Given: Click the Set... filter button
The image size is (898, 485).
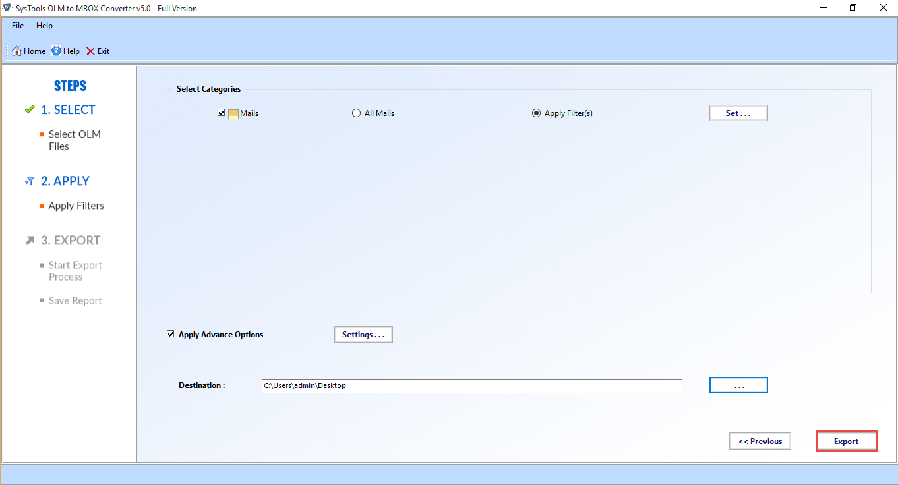Looking at the screenshot, I should click(x=738, y=113).
